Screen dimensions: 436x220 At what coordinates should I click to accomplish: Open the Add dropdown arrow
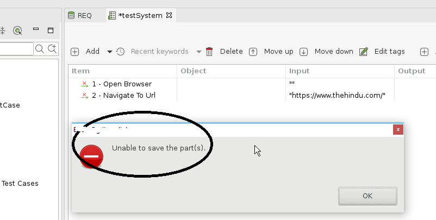coord(109,52)
